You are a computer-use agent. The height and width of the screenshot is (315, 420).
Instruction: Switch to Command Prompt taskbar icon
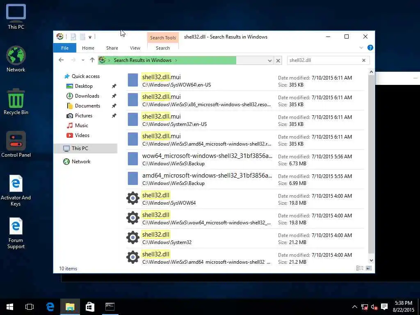(110, 307)
